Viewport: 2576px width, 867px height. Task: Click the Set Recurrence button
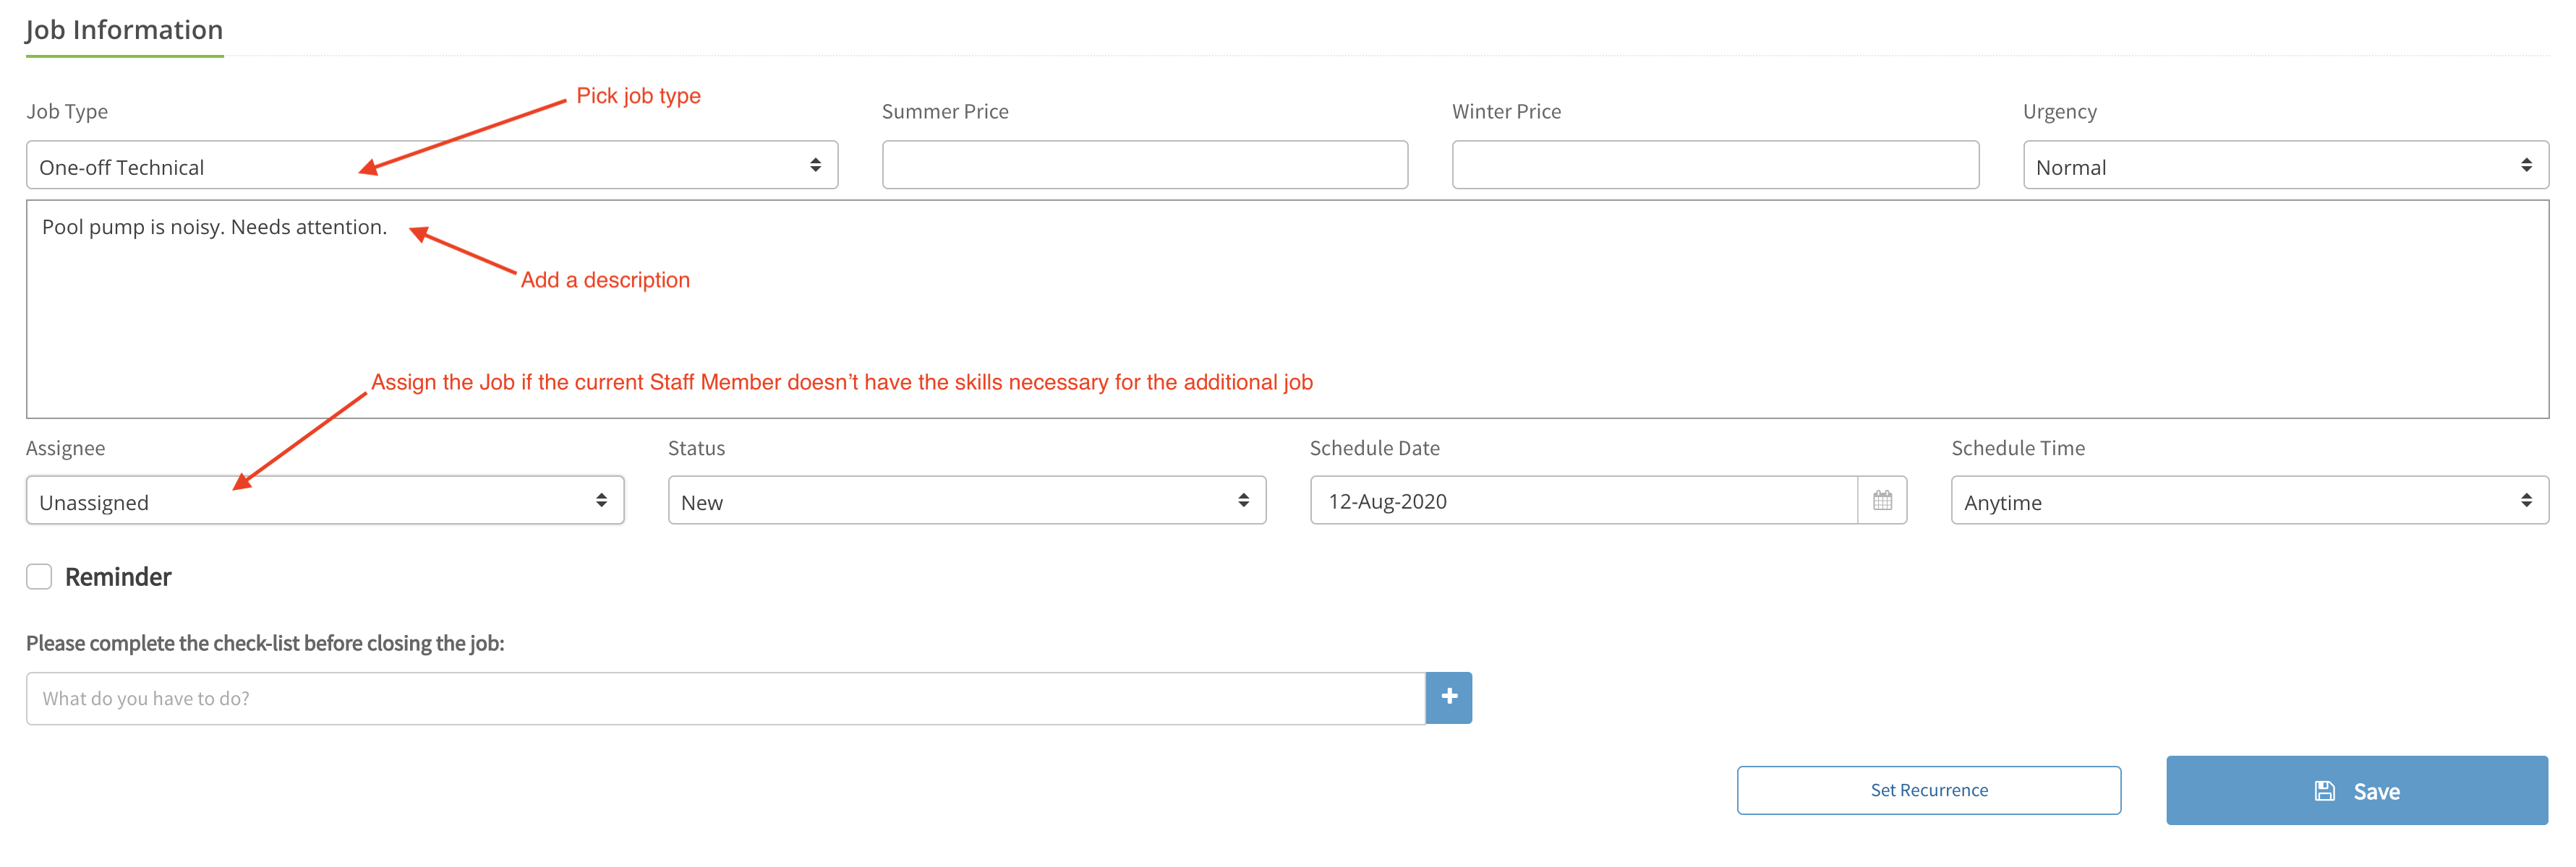pos(1929,790)
